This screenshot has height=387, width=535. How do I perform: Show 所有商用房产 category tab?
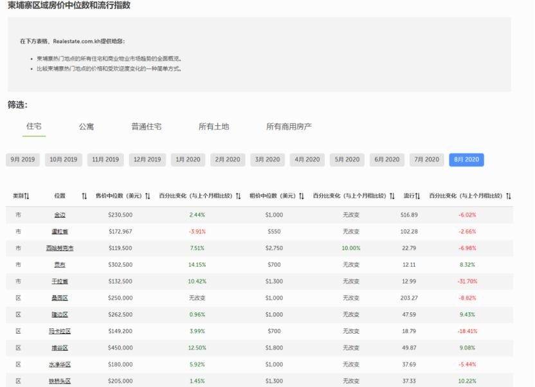(x=289, y=127)
